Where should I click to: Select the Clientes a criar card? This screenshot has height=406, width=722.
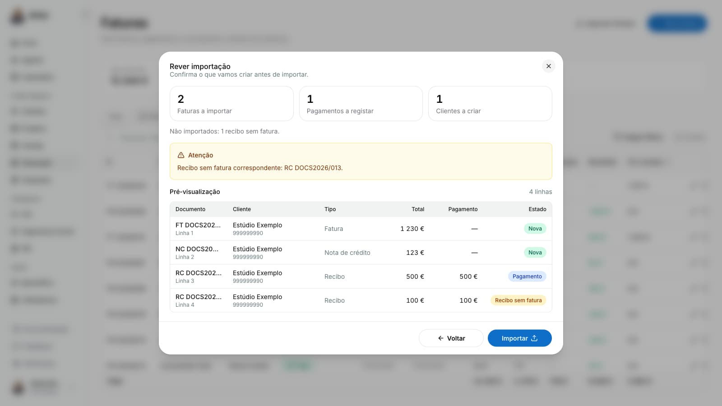(x=490, y=104)
